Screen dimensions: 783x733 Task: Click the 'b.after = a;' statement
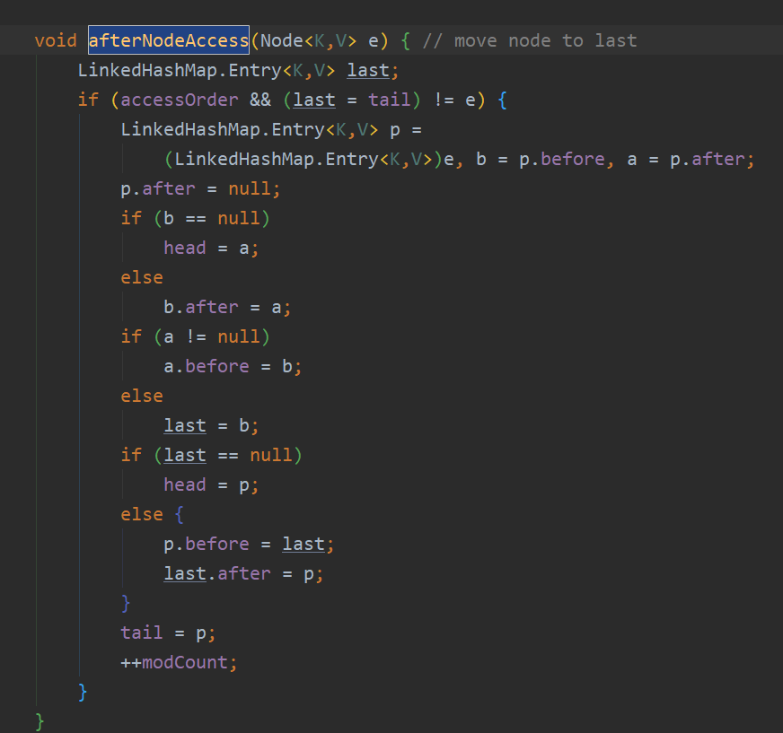click(x=227, y=308)
